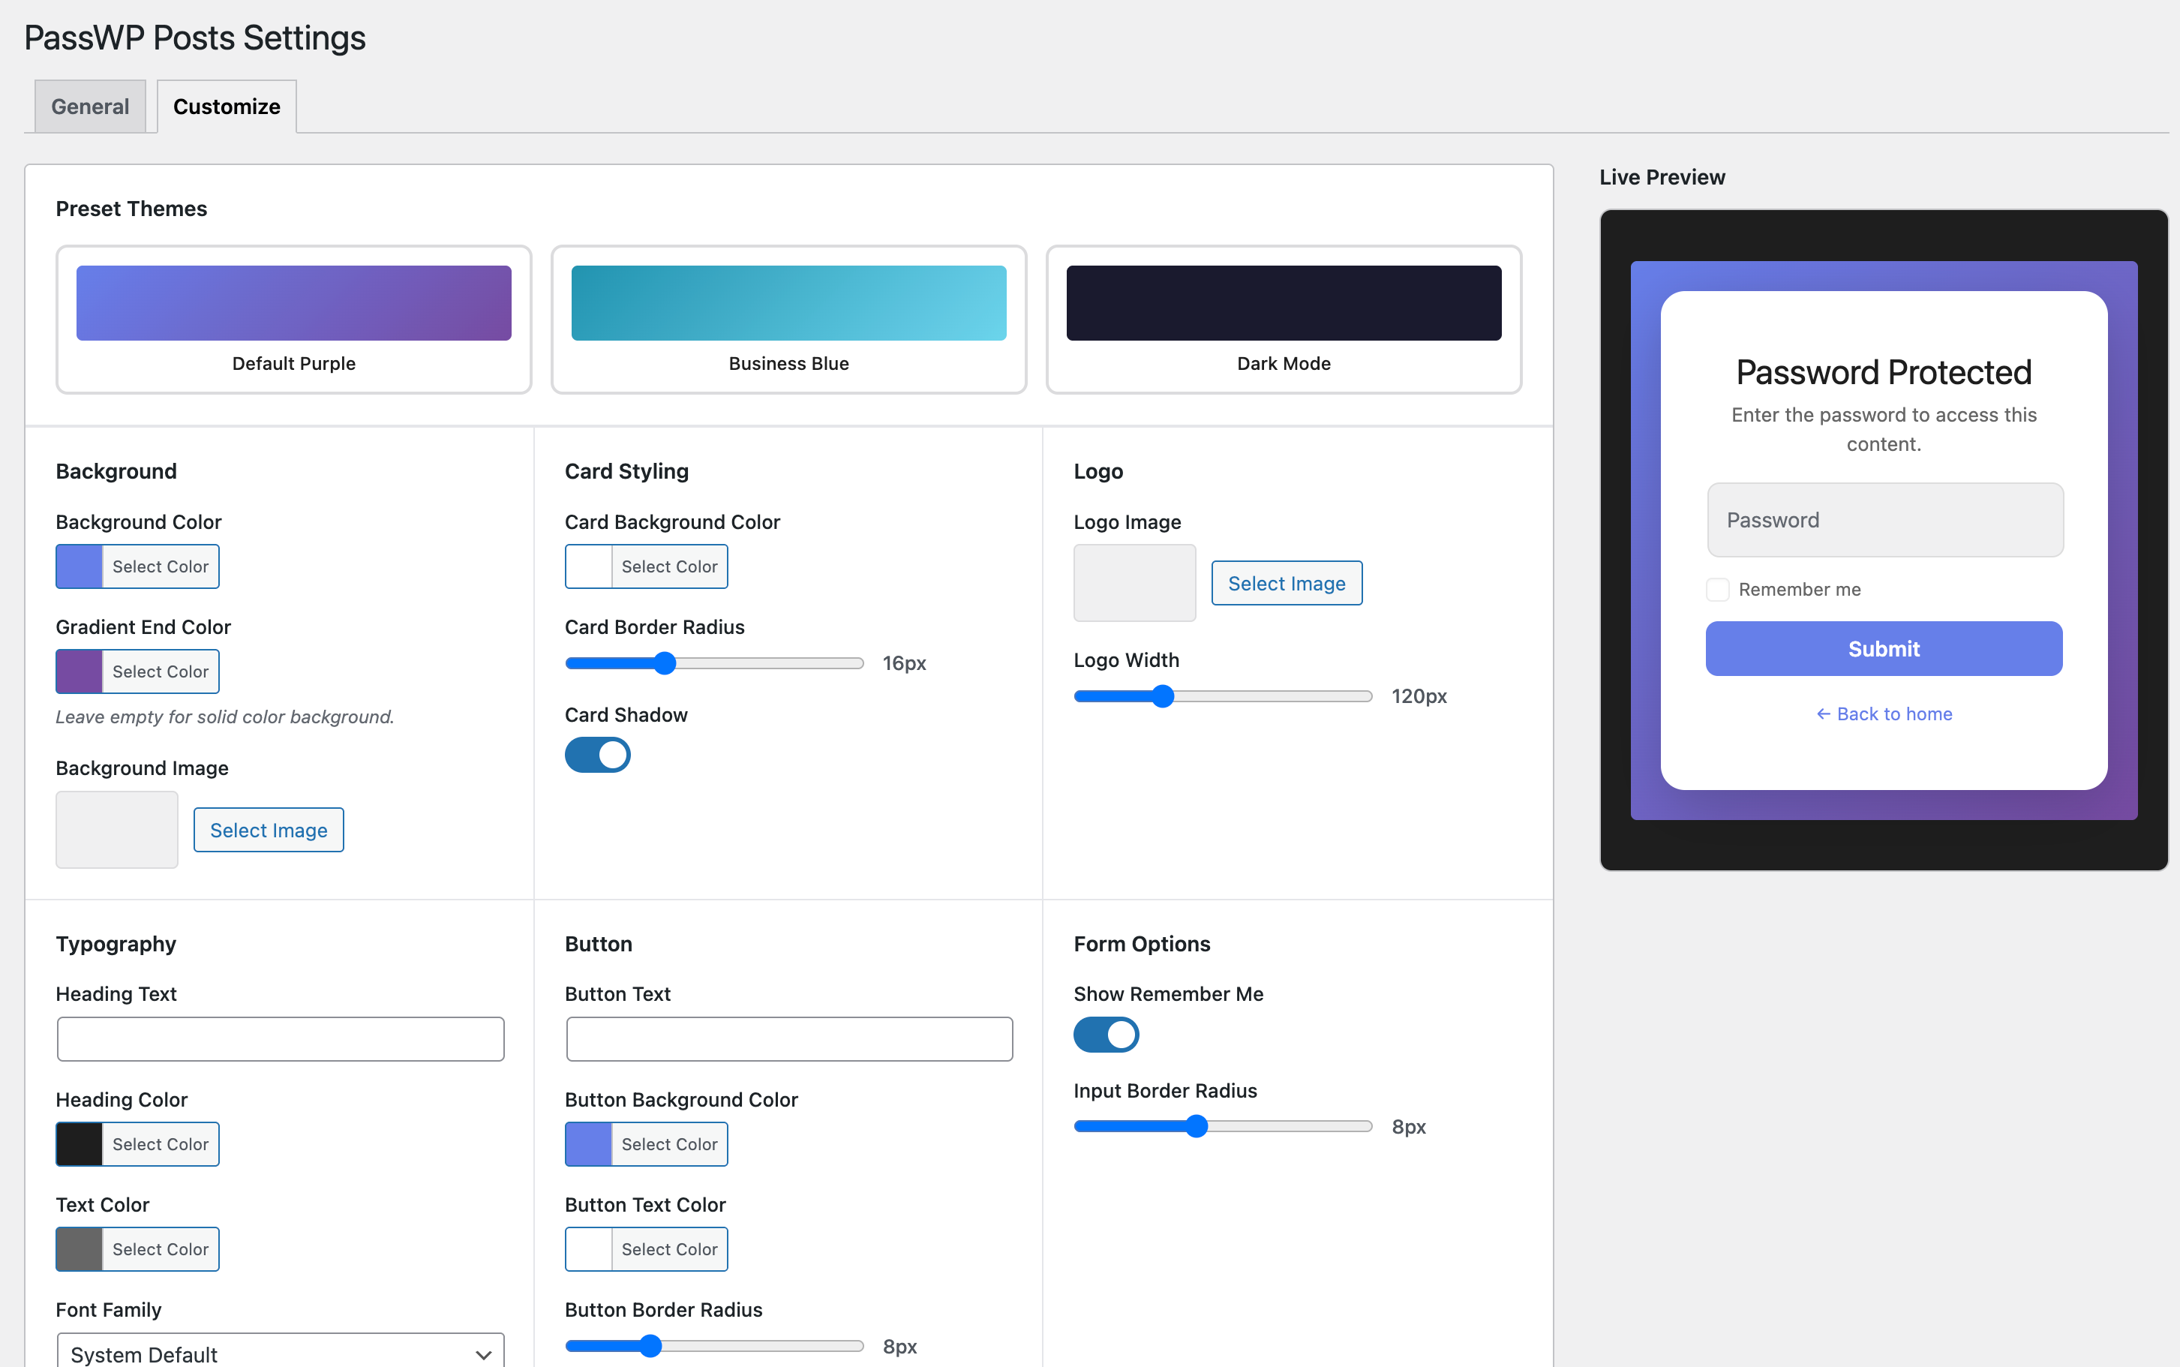This screenshot has width=2180, height=1367.
Task: Click Select Image for Background Image
Action: [x=269, y=830]
